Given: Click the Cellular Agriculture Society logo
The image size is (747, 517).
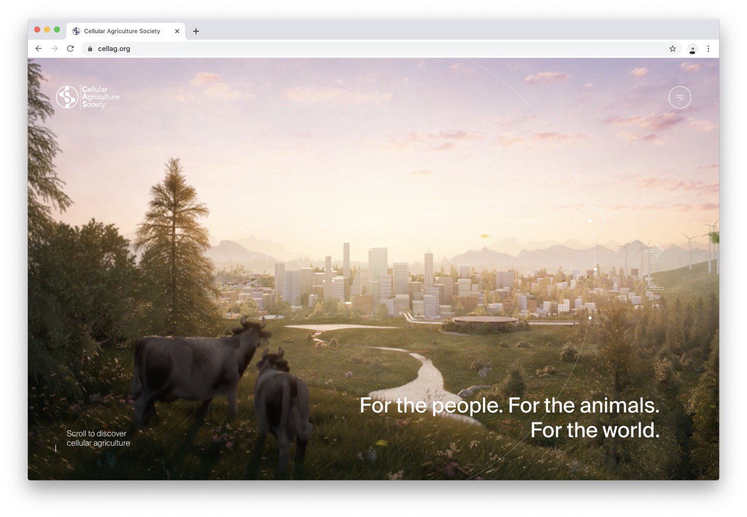Looking at the screenshot, I should click(x=88, y=97).
